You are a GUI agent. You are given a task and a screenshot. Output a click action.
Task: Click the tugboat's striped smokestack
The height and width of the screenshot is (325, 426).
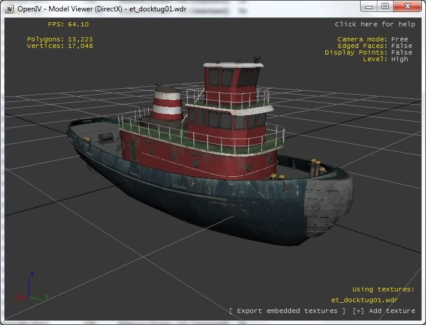coord(166,104)
